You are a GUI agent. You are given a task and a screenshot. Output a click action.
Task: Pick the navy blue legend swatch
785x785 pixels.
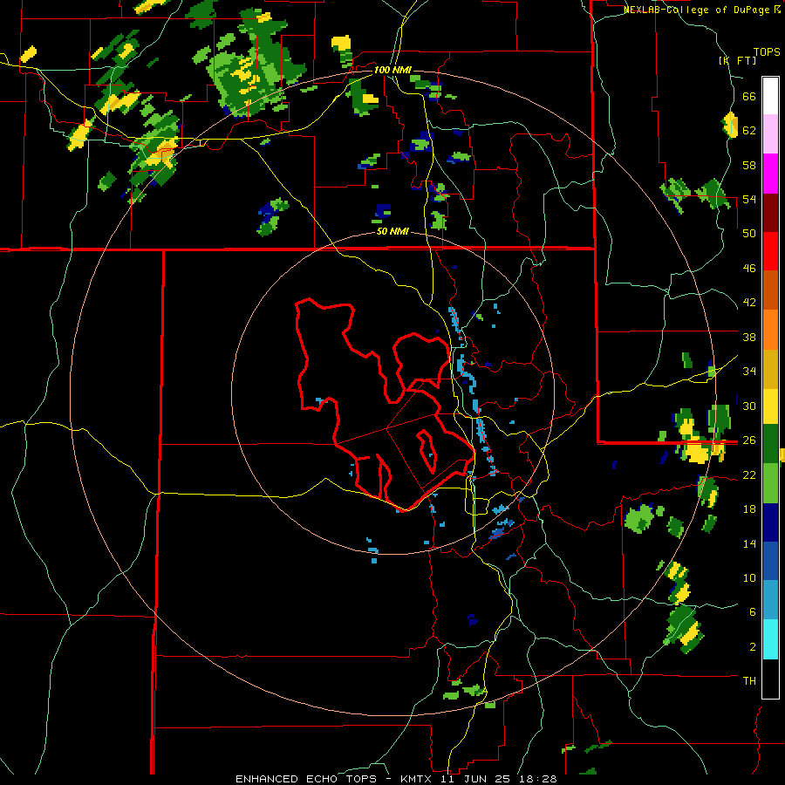(770, 522)
